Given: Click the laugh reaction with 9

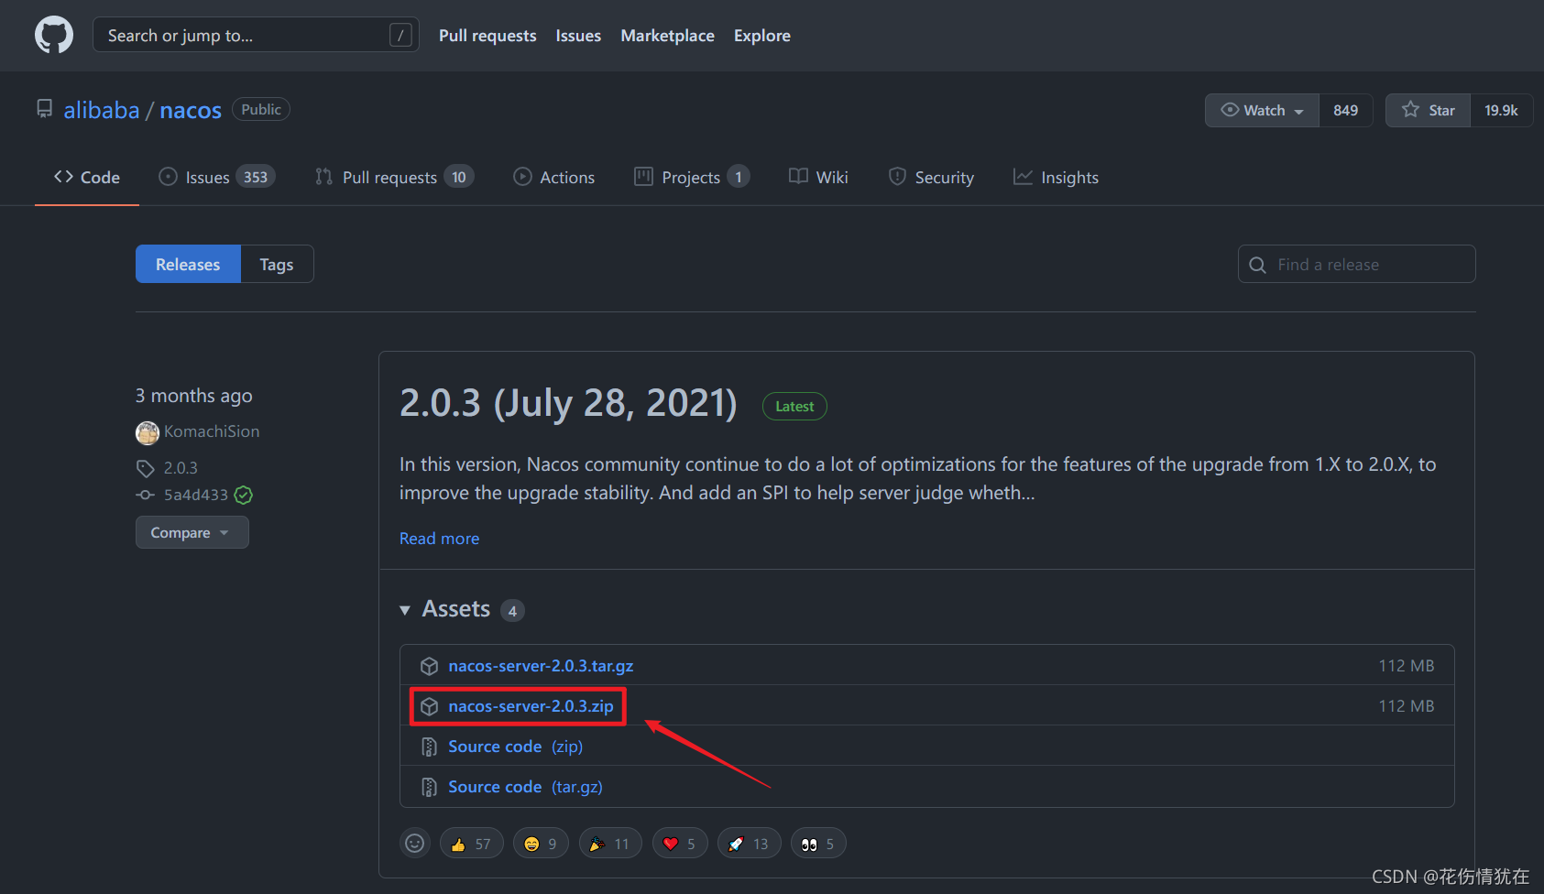Looking at the screenshot, I should [541, 844].
